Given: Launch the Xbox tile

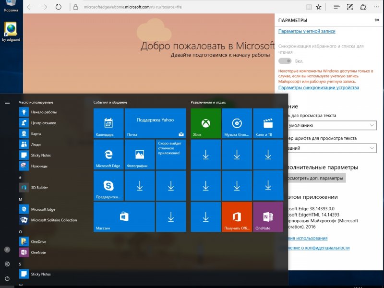Looking at the screenshot, I should (206, 123).
